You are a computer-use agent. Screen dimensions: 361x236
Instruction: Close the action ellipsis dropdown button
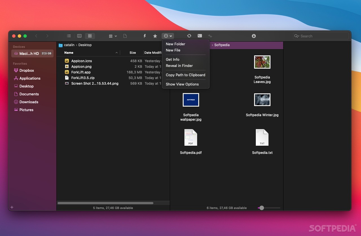[x=168, y=36]
